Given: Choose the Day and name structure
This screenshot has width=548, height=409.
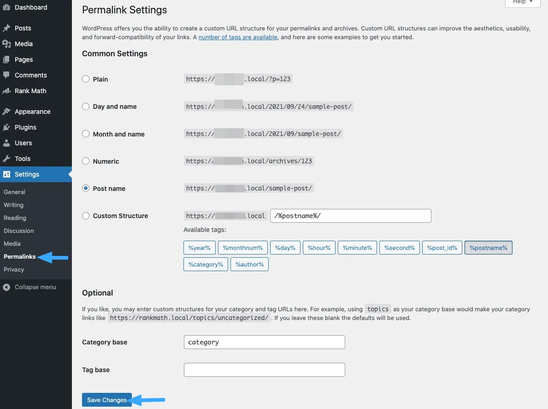Looking at the screenshot, I should click(x=86, y=107).
